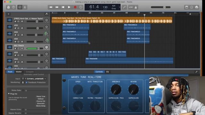
Task: Open the Library panel icon
Action: [x=9, y=7]
